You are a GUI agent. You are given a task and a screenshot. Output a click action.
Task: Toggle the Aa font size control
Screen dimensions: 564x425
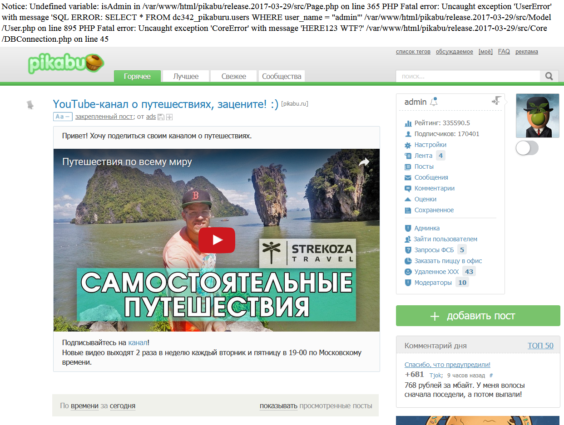coord(63,117)
